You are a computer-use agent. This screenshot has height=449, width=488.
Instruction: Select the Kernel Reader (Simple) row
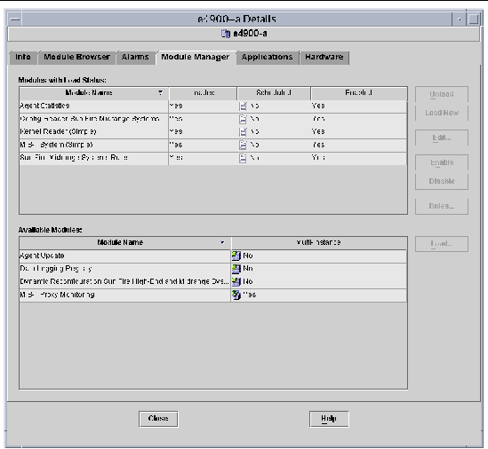(x=212, y=132)
